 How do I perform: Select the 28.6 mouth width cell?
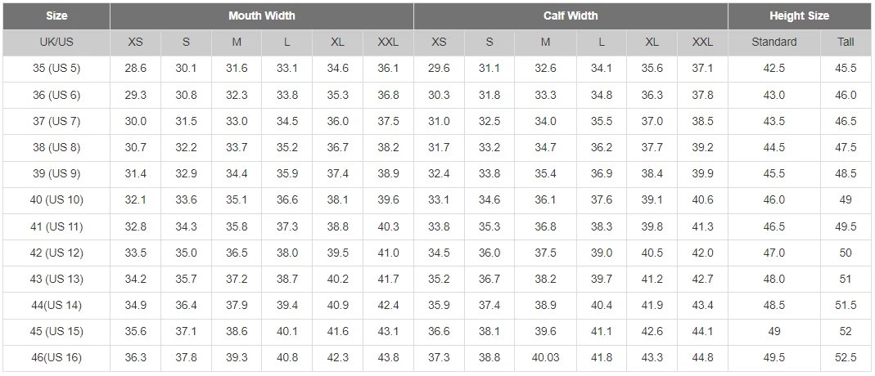[x=136, y=69]
